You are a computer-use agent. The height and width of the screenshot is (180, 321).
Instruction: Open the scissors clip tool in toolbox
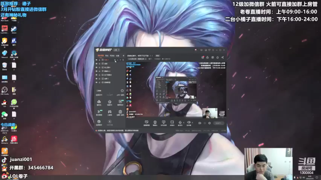click(99, 113)
